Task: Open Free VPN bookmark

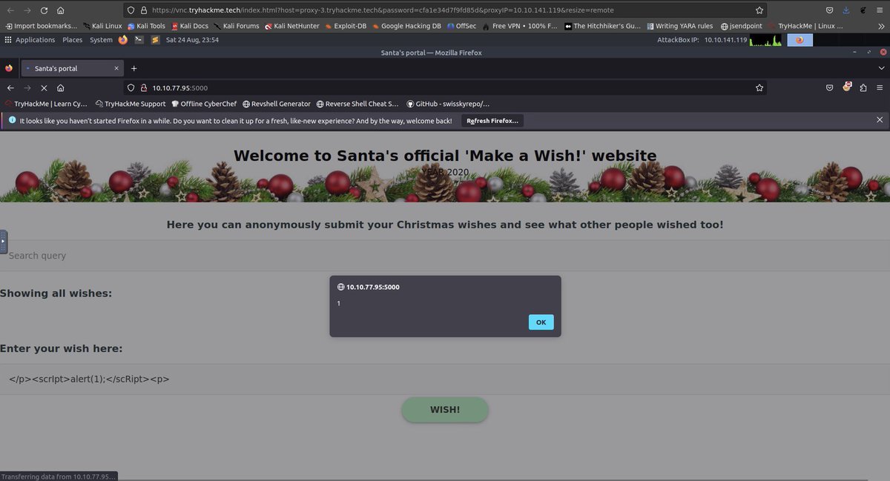Action: pos(521,26)
